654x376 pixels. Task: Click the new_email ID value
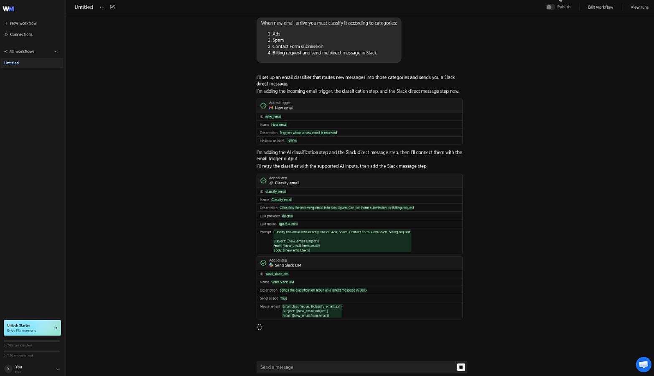(273, 117)
